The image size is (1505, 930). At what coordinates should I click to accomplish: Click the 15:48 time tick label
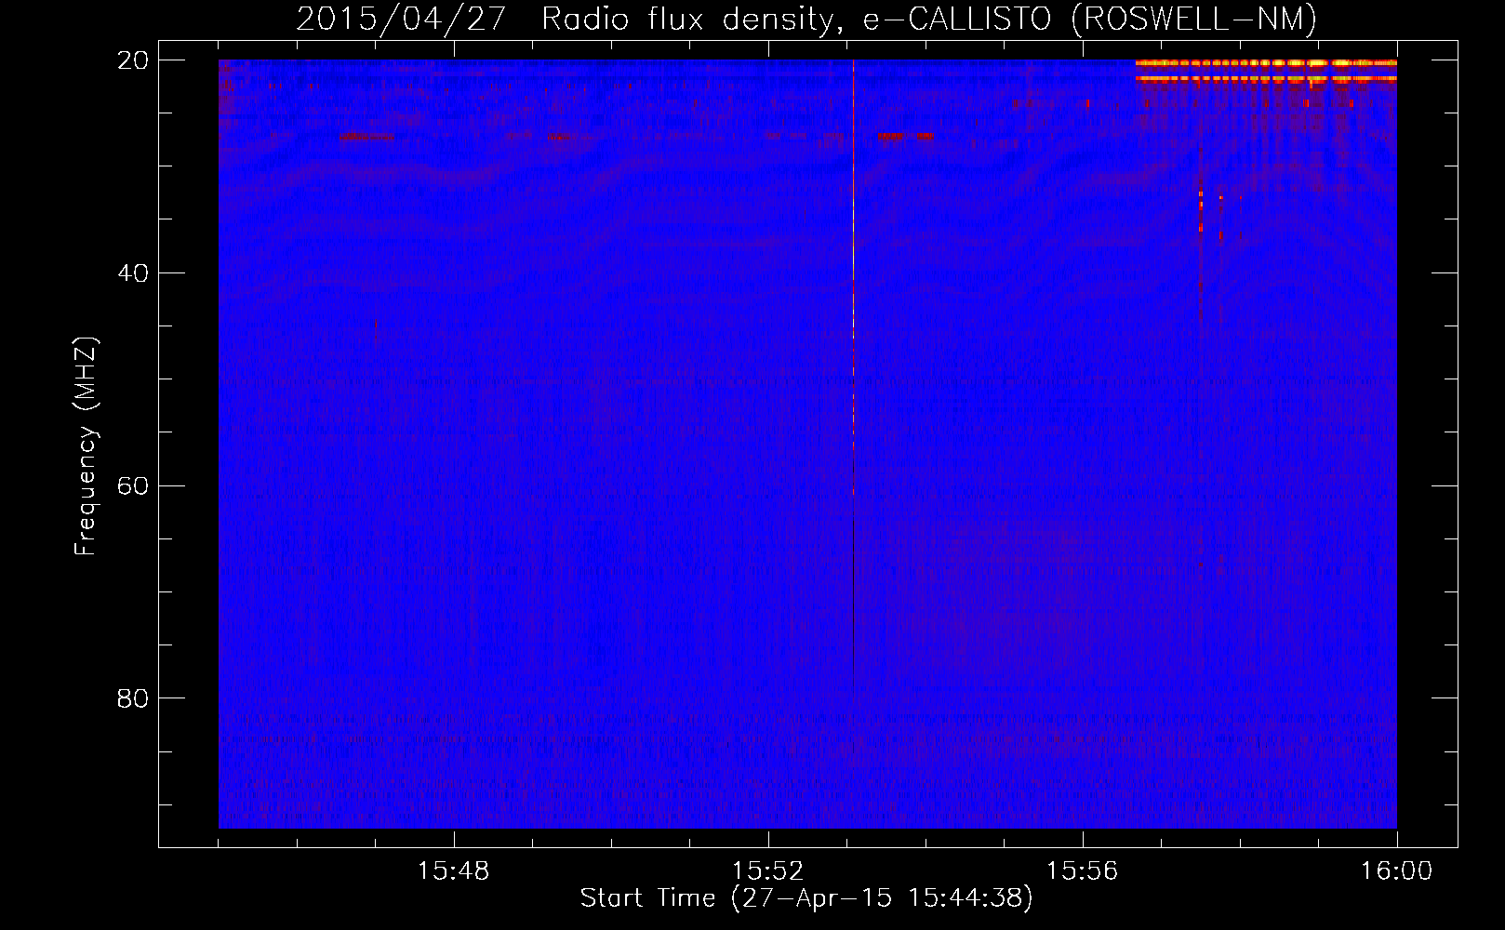tap(454, 871)
